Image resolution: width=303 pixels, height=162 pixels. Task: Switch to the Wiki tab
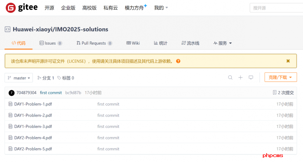(133, 43)
